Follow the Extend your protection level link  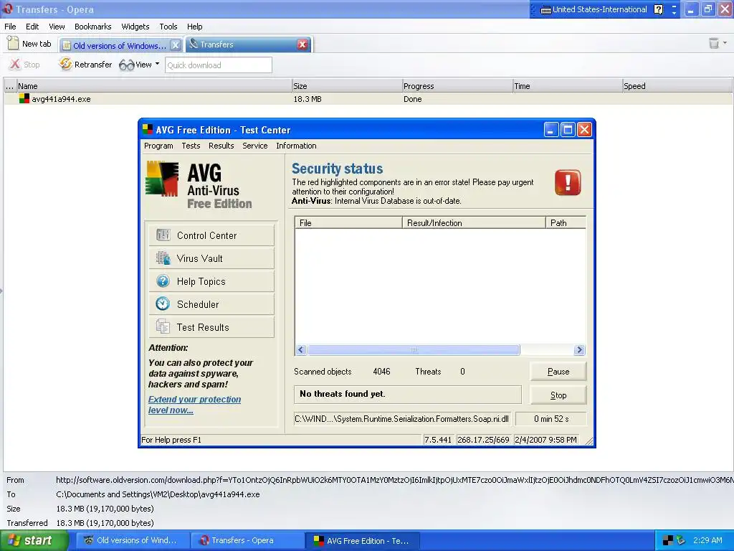coord(195,405)
